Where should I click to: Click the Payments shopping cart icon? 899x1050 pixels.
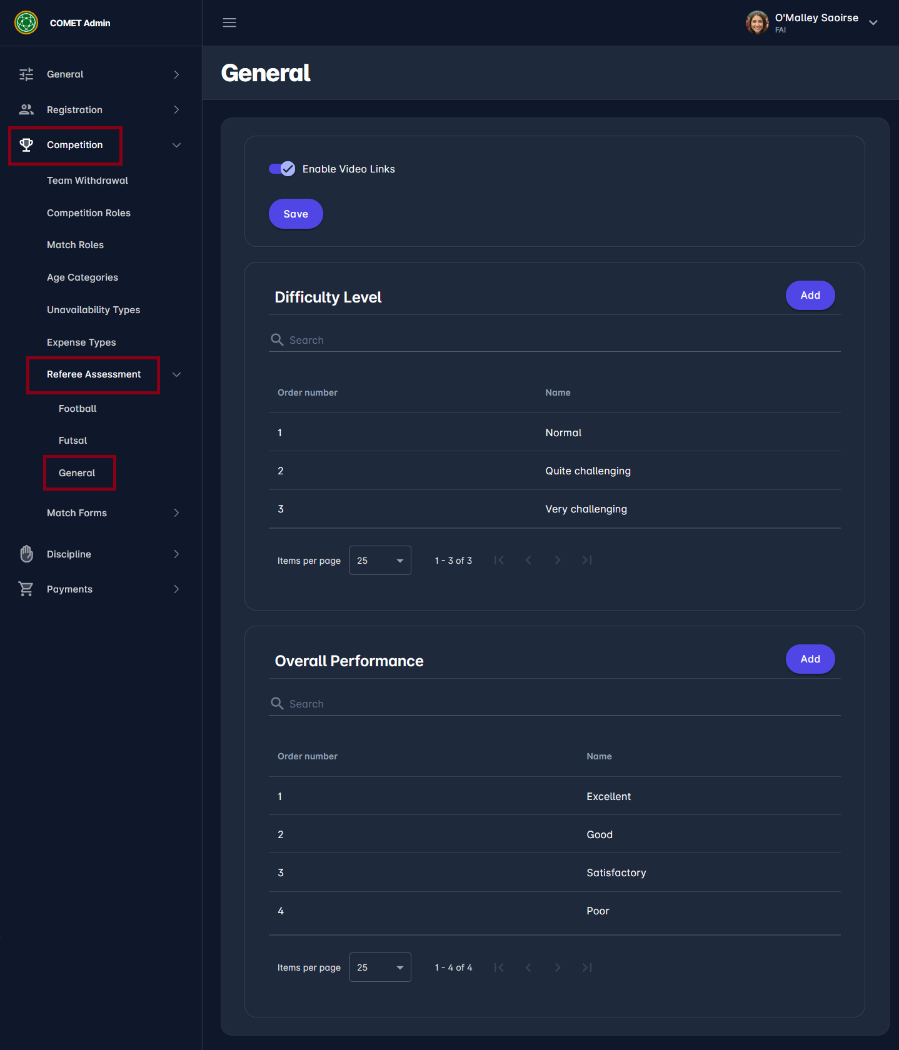[x=26, y=589]
